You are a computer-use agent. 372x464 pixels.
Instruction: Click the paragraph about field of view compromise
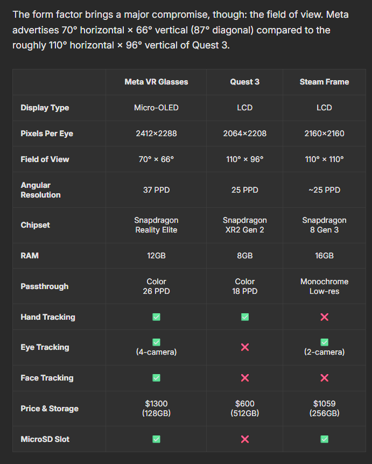pos(180,30)
